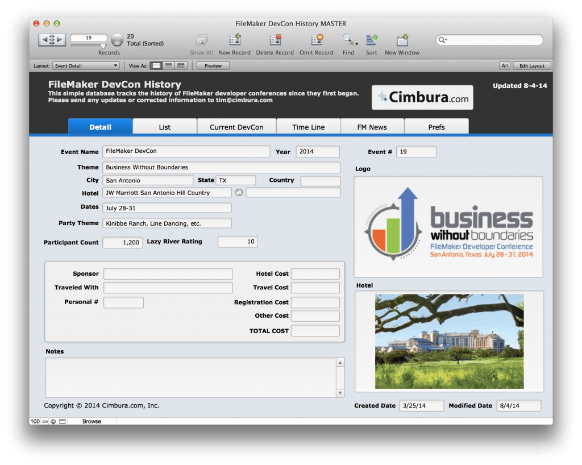
Task: Click the formatting bar (Aa) button
Action: tap(504, 66)
